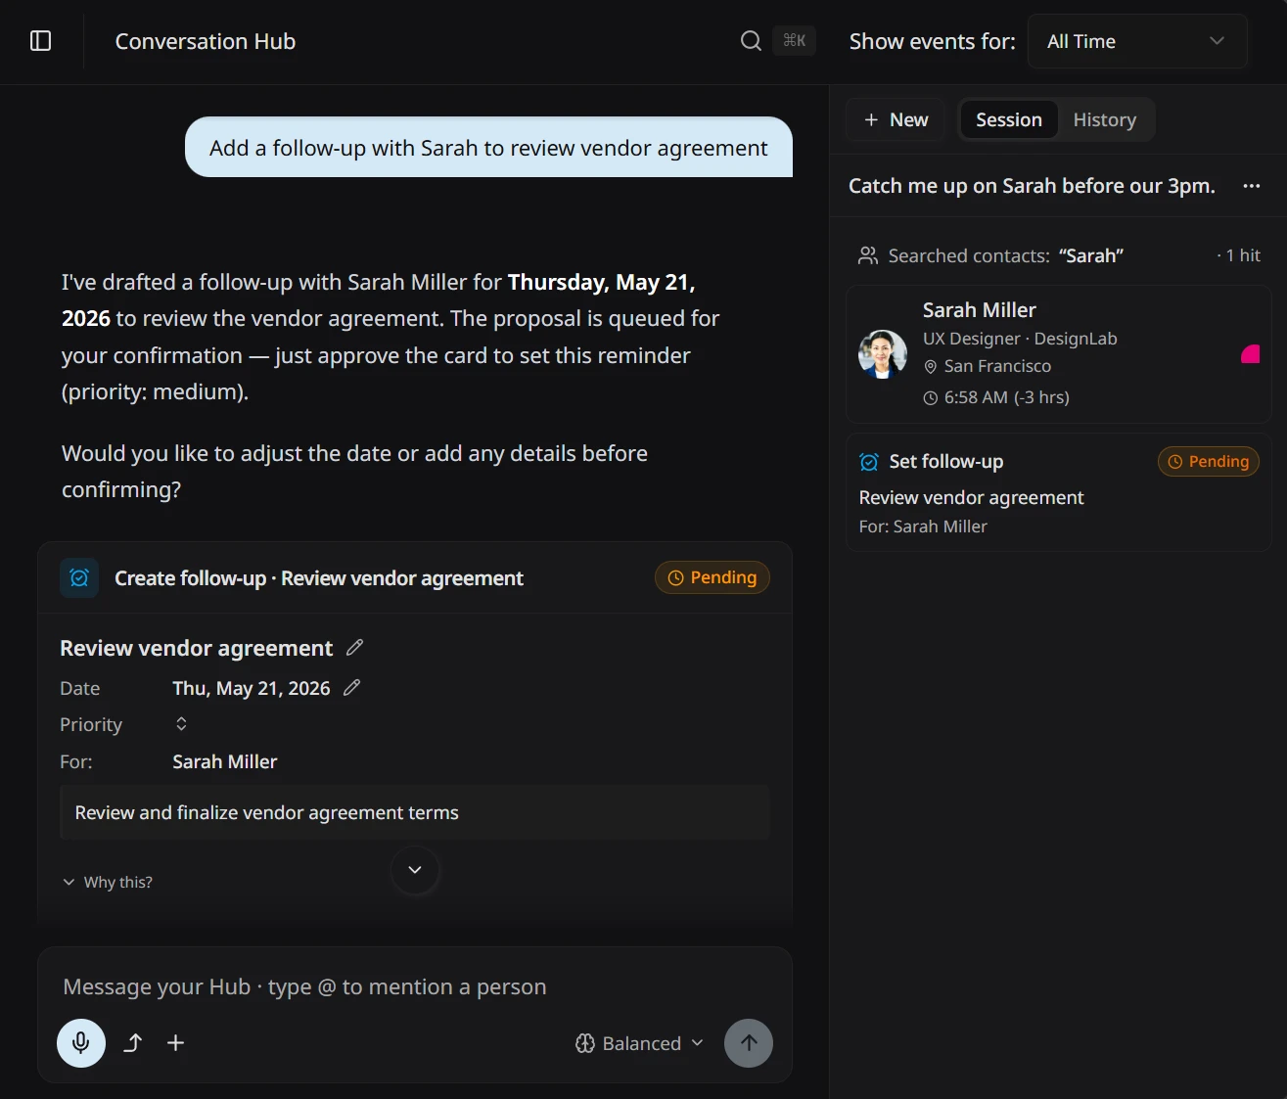Image resolution: width=1287 pixels, height=1099 pixels.
Task: Click the Pending badge on Set follow-up card
Action: tap(1209, 462)
